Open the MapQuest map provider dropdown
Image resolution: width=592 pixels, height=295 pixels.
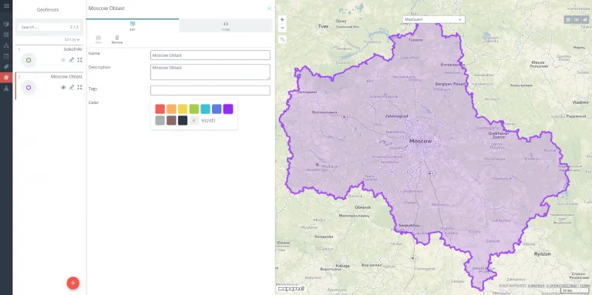433,19
